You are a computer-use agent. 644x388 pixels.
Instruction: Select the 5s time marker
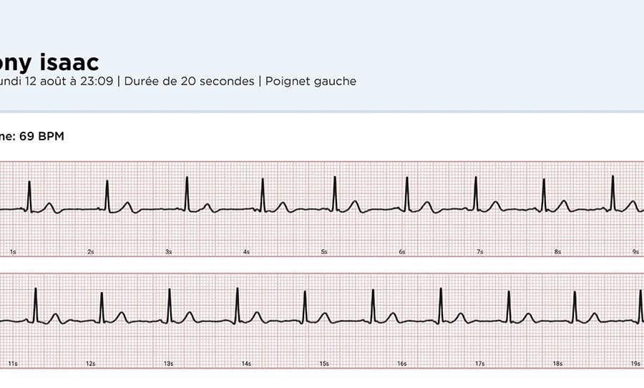pyautogui.click(x=324, y=251)
